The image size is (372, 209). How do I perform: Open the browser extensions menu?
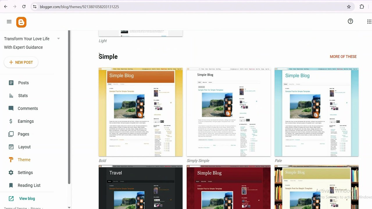(x=362, y=7)
